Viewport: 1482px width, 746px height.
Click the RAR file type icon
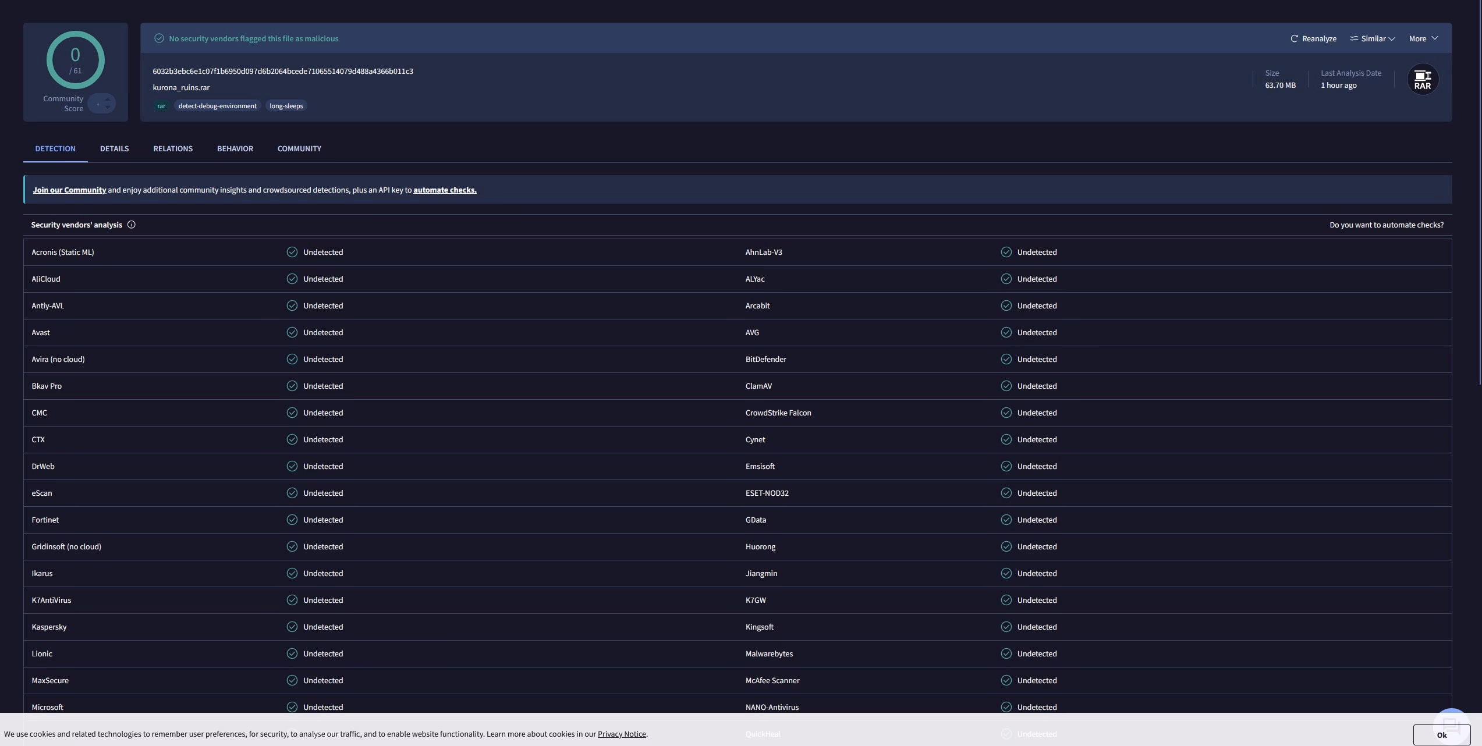pyautogui.click(x=1423, y=79)
